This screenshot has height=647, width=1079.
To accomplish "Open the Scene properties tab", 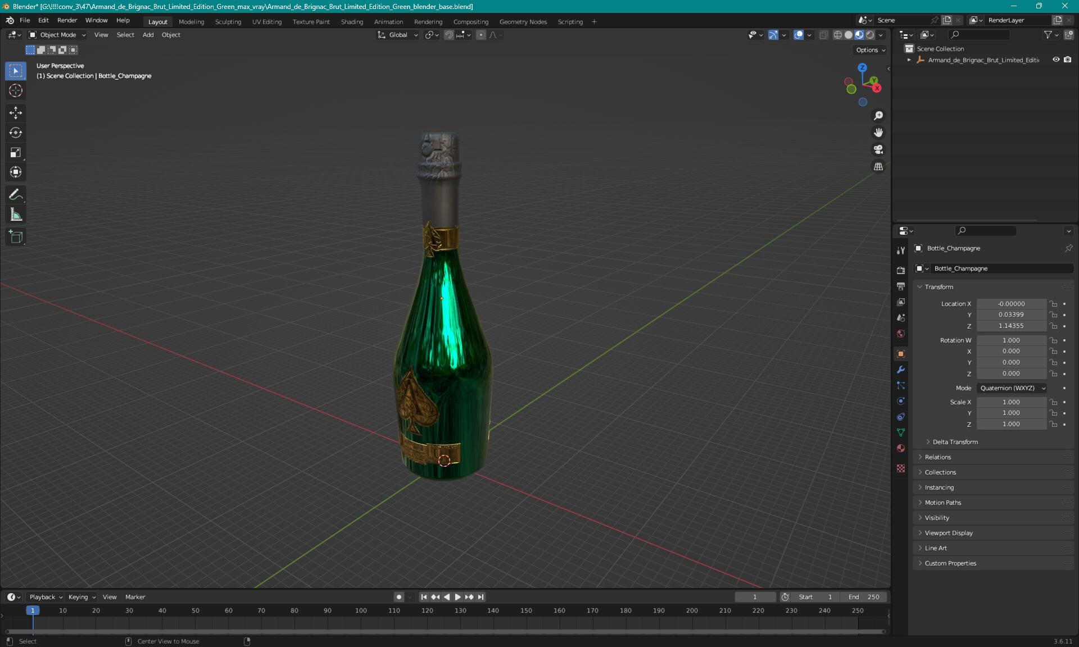I will click(901, 317).
